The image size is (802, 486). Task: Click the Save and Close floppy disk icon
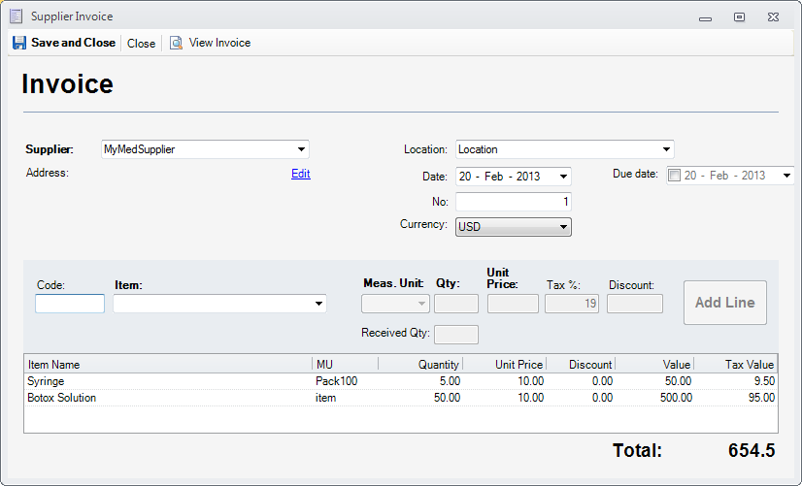click(19, 43)
